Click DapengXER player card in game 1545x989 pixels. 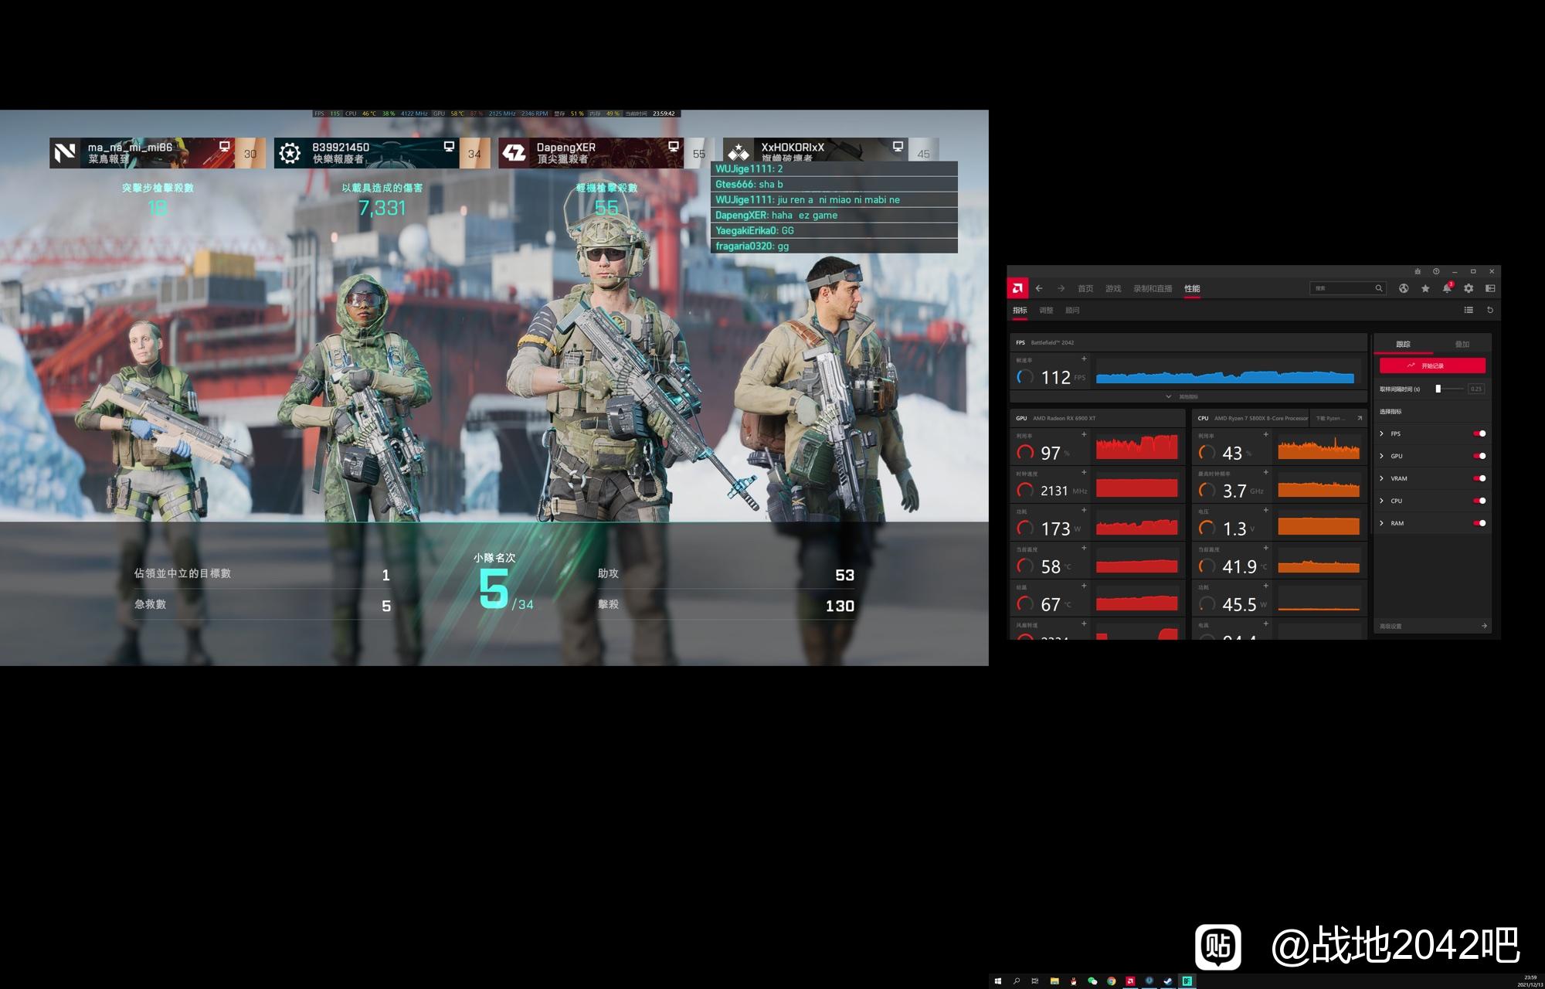(606, 153)
